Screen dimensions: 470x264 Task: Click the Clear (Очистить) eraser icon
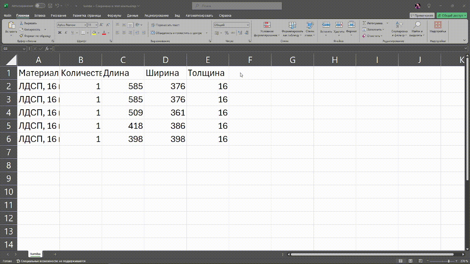click(x=364, y=36)
